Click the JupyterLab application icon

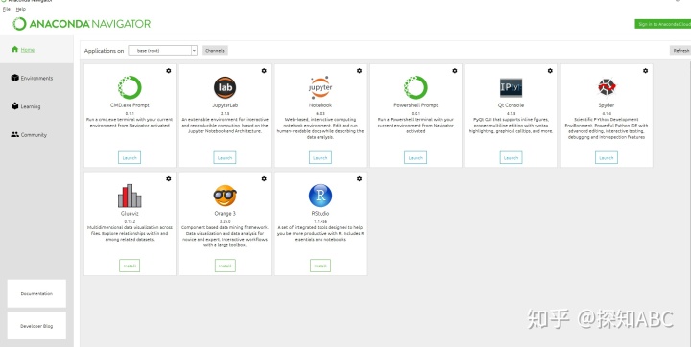(x=225, y=87)
